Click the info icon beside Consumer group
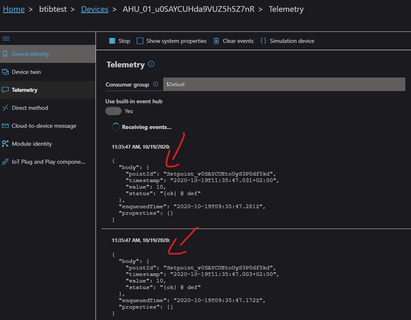 [x=156, y=84]
